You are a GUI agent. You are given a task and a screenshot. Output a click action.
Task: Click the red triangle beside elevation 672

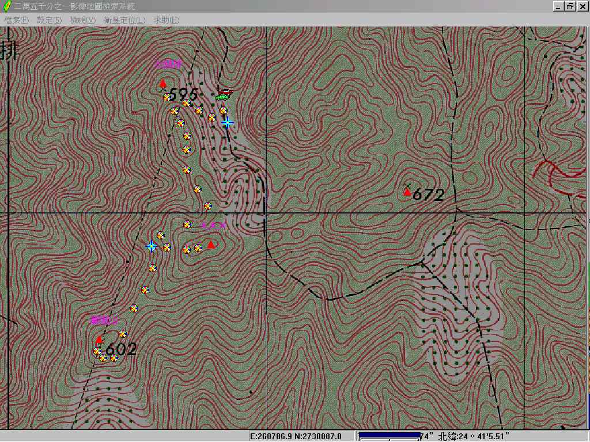(407, 193)
